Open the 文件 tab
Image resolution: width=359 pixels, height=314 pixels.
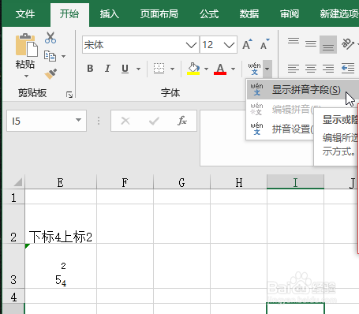(25, 14)
